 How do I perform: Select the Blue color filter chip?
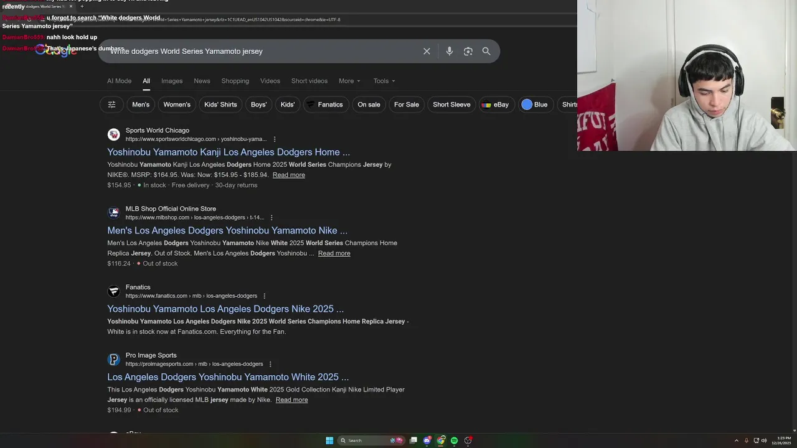535,105
